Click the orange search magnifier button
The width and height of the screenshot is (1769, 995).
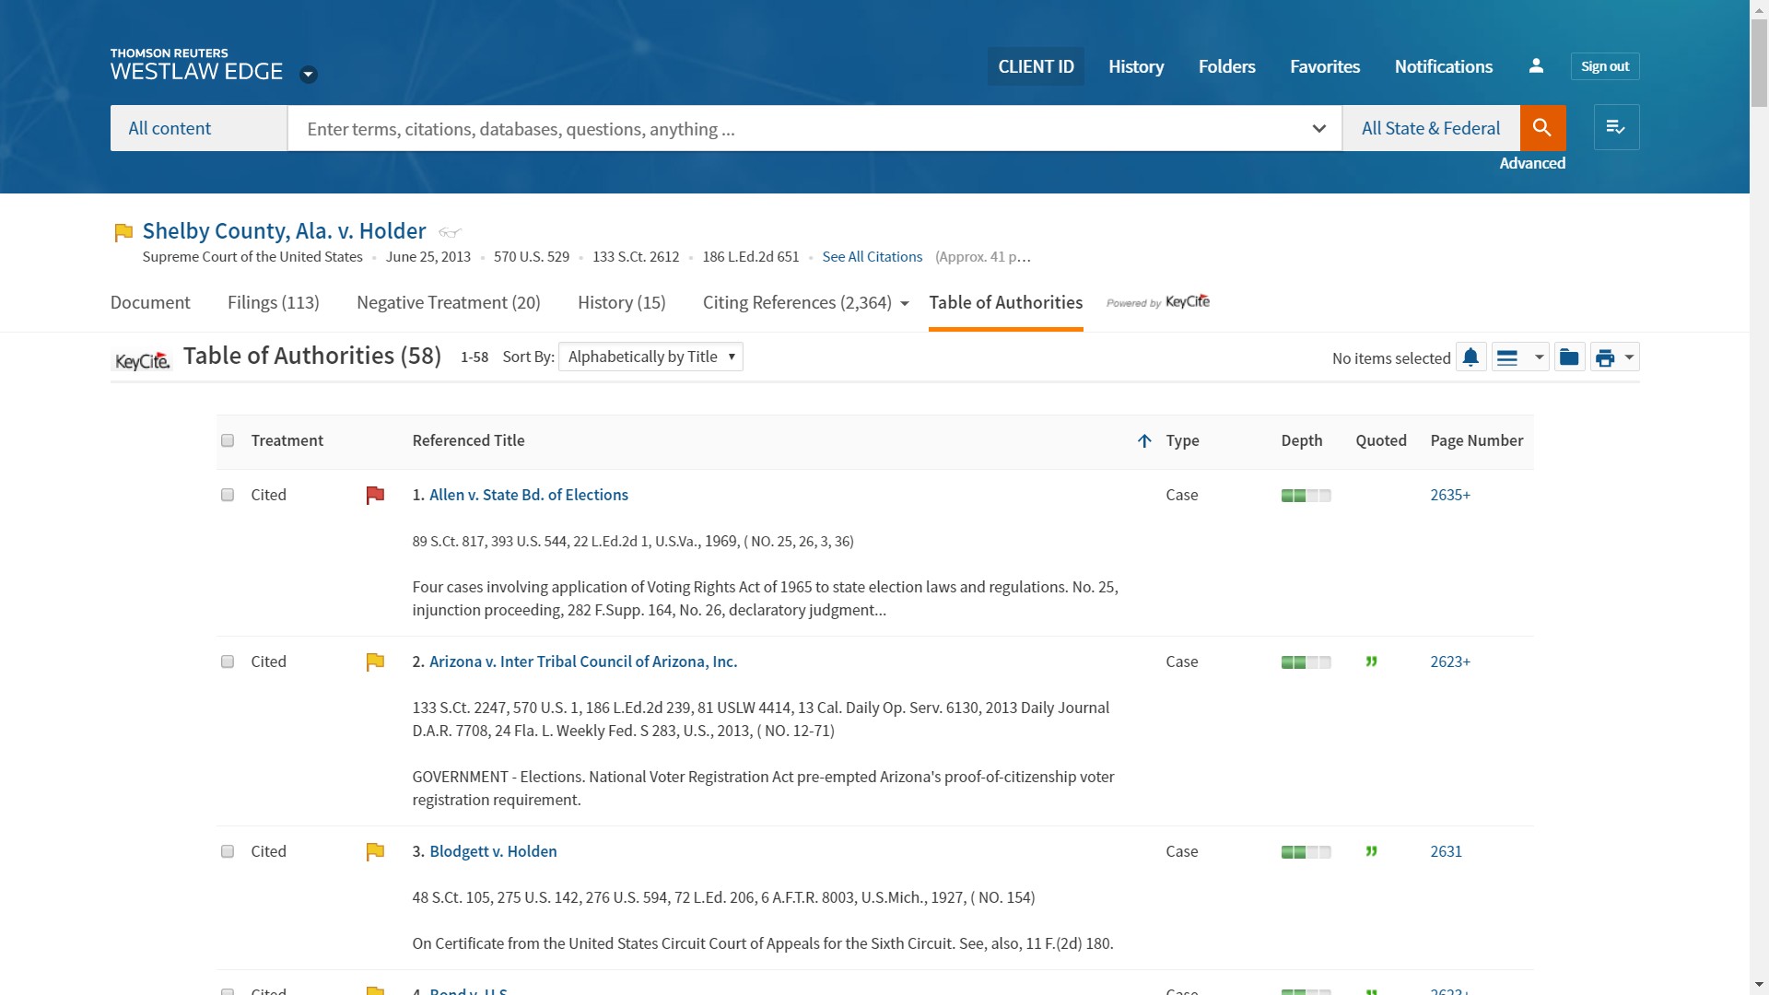coord(1542,128)
